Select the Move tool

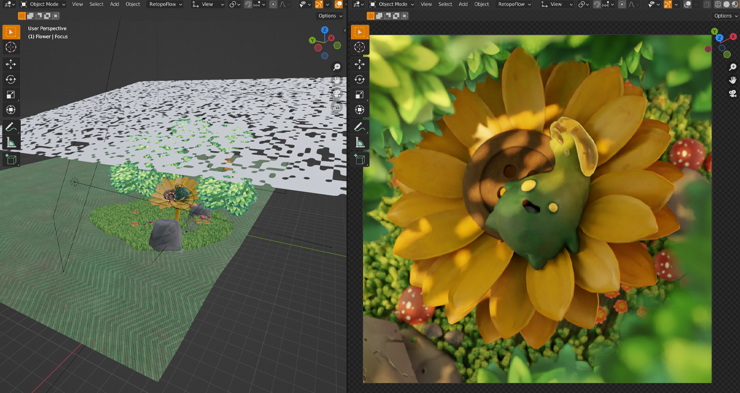point(10,65)
